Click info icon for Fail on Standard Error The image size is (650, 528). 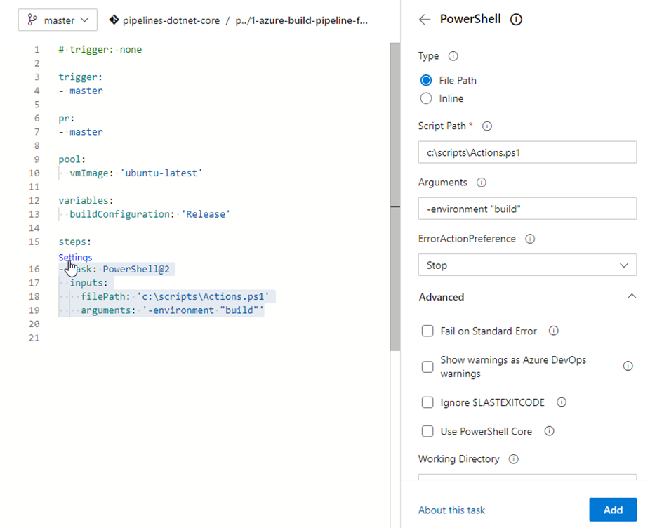click(x=553, y=331)
